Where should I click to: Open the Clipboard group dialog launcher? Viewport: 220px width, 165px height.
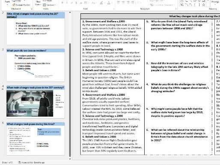(32, 9)
